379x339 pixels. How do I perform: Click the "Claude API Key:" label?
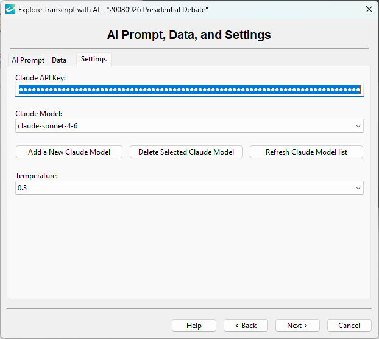click(40, 77)
